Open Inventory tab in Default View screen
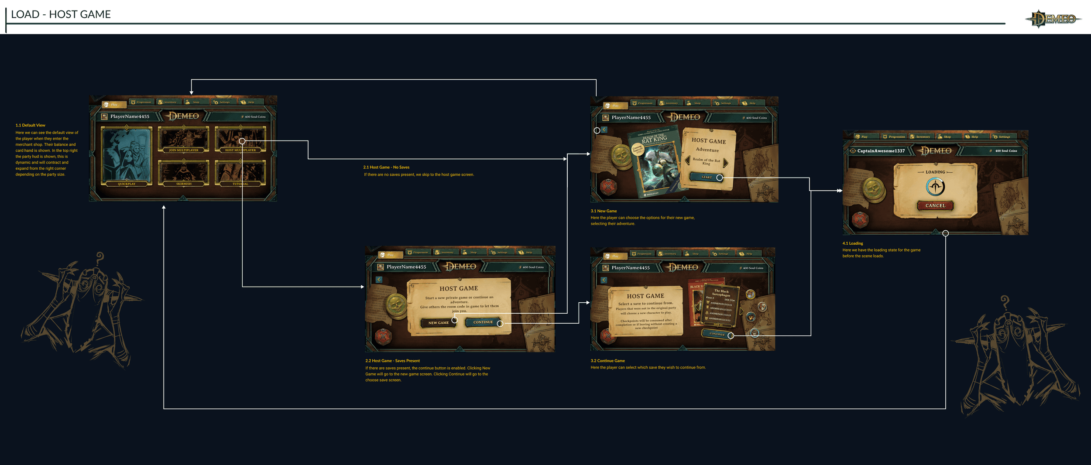Image resolution: width=1091 pixels, height=465 pixels. click(168, 102)
